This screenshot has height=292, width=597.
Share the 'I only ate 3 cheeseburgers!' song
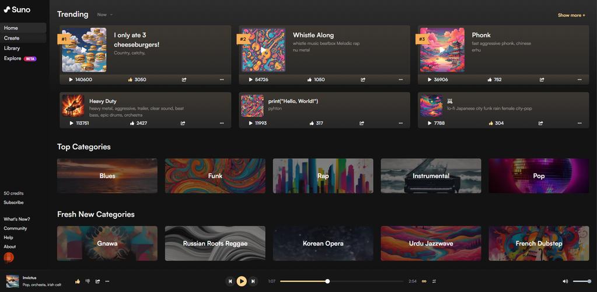click(x=184, y=79)
